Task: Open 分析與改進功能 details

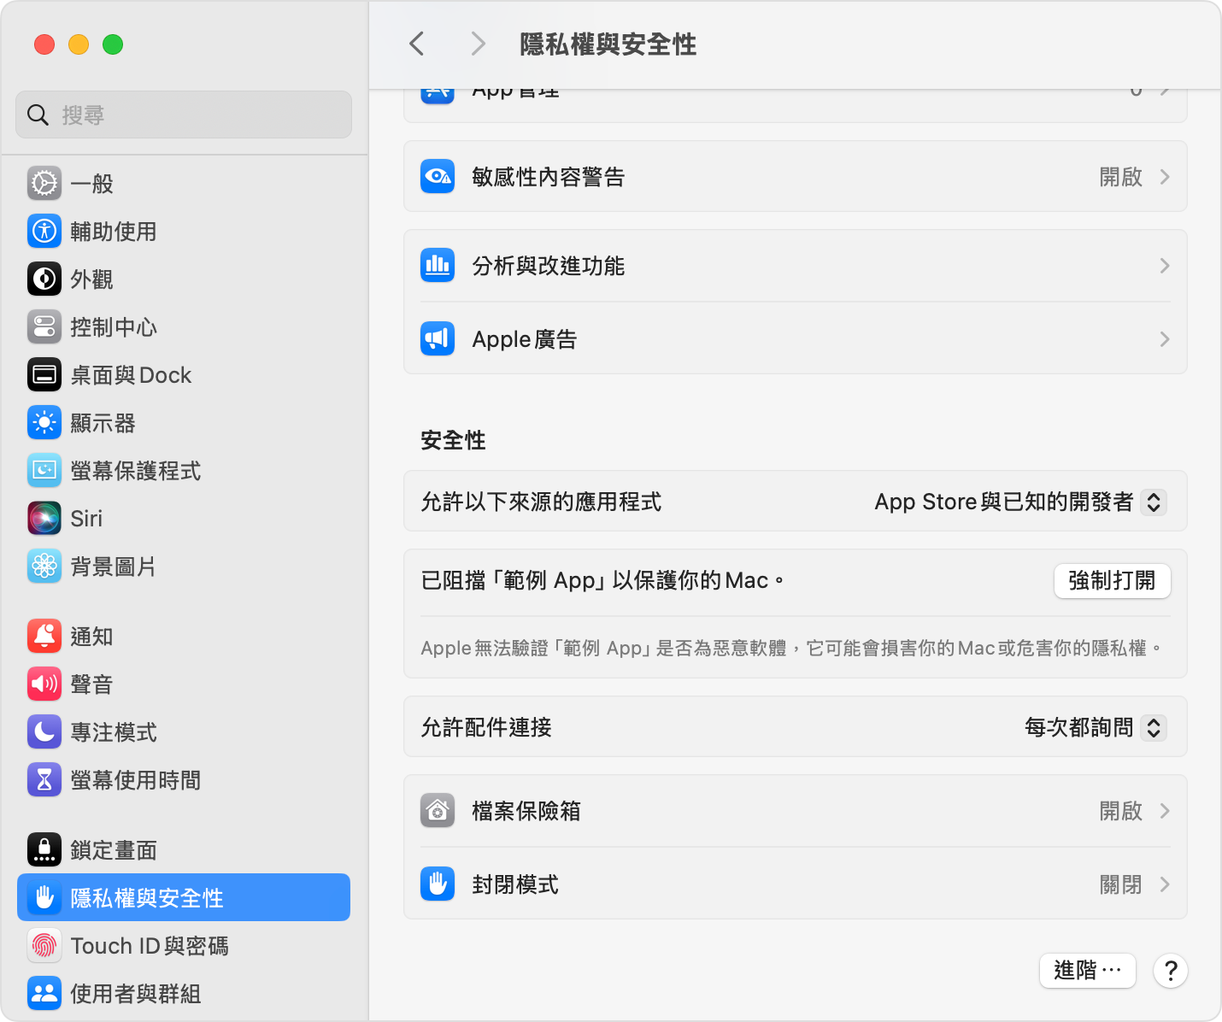Action: (x=795, y=265)
